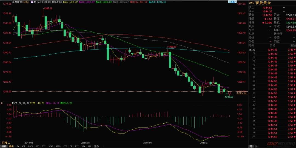Image resolution: width=296 pixels, height=148 pixels.
Task: Pick the CCI indicator
Action: tap(65, 146)
